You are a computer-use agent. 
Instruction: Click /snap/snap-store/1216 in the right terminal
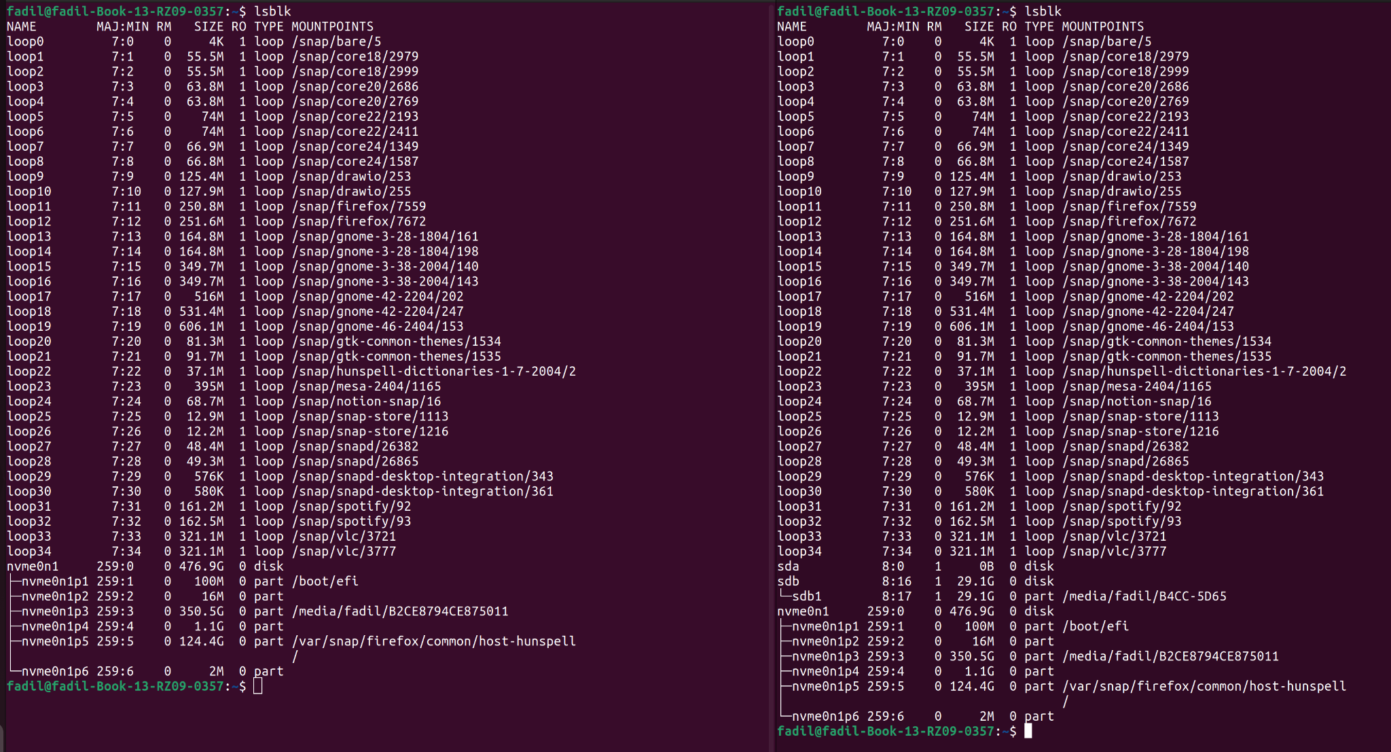1141,431
